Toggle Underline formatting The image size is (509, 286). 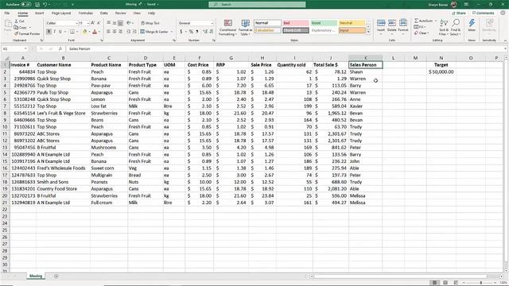click(60, 32)
